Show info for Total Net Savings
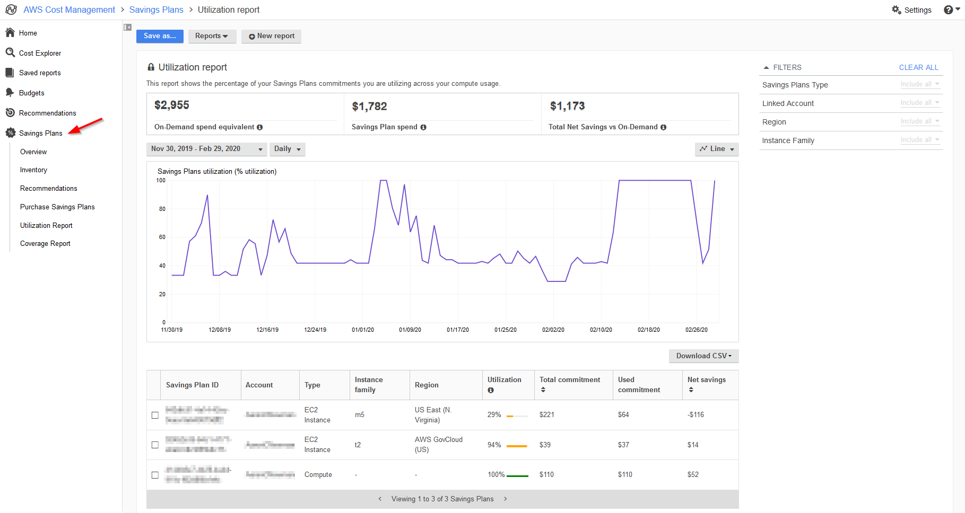The width and height of the screenshot is (965, 513). 664,127
